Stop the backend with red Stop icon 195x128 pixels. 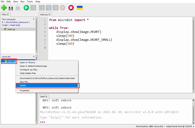click(71, 8)
